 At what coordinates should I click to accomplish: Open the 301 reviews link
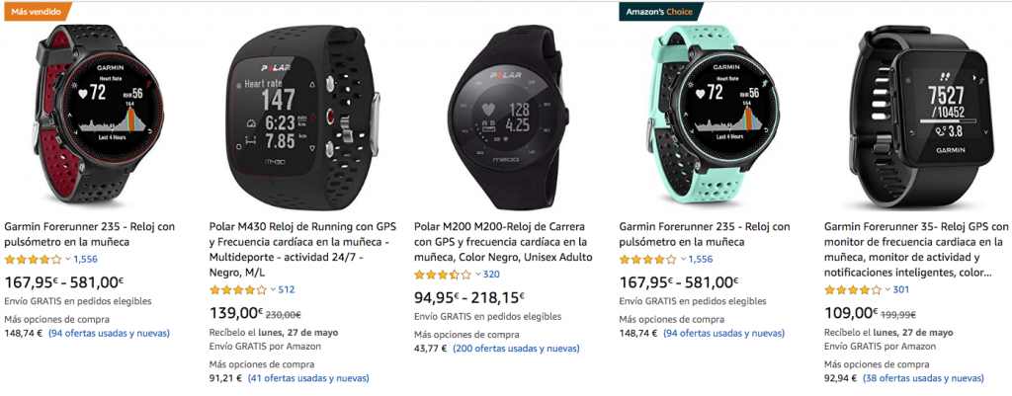(x=900, y=290)
